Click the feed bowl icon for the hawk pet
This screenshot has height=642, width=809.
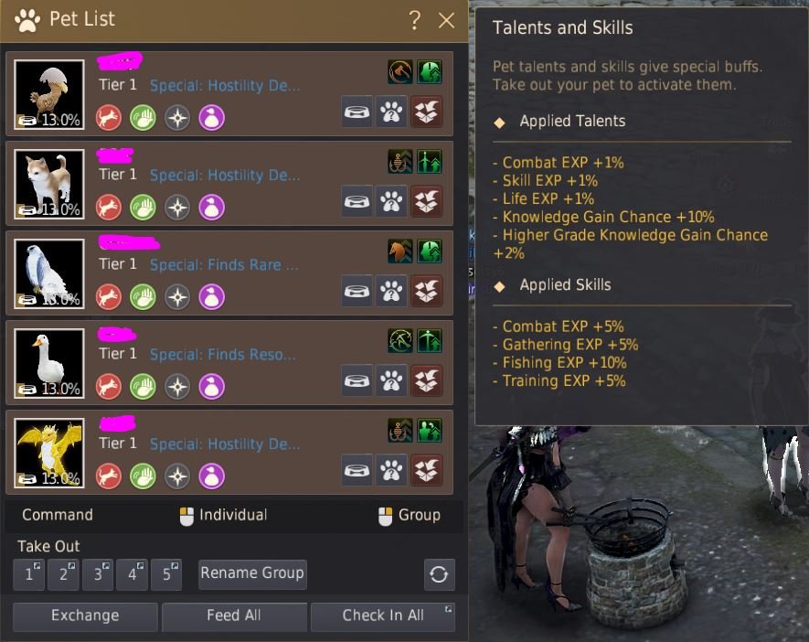[357, 291]
